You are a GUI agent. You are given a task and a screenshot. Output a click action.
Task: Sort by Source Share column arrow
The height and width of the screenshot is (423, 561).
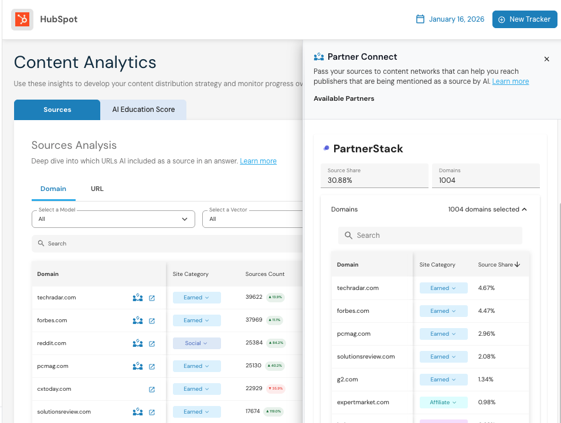pos(518,265)
